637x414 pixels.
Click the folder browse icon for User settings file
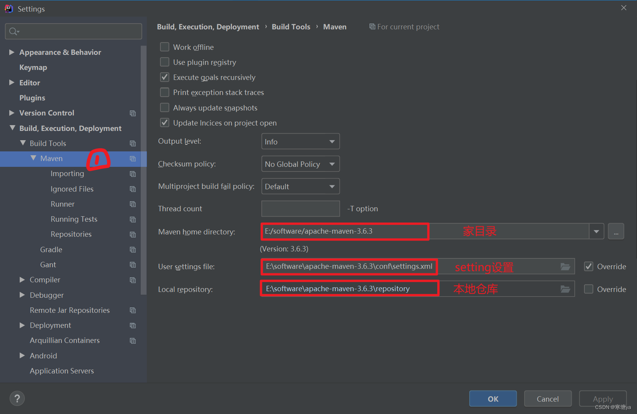(565, 266)
